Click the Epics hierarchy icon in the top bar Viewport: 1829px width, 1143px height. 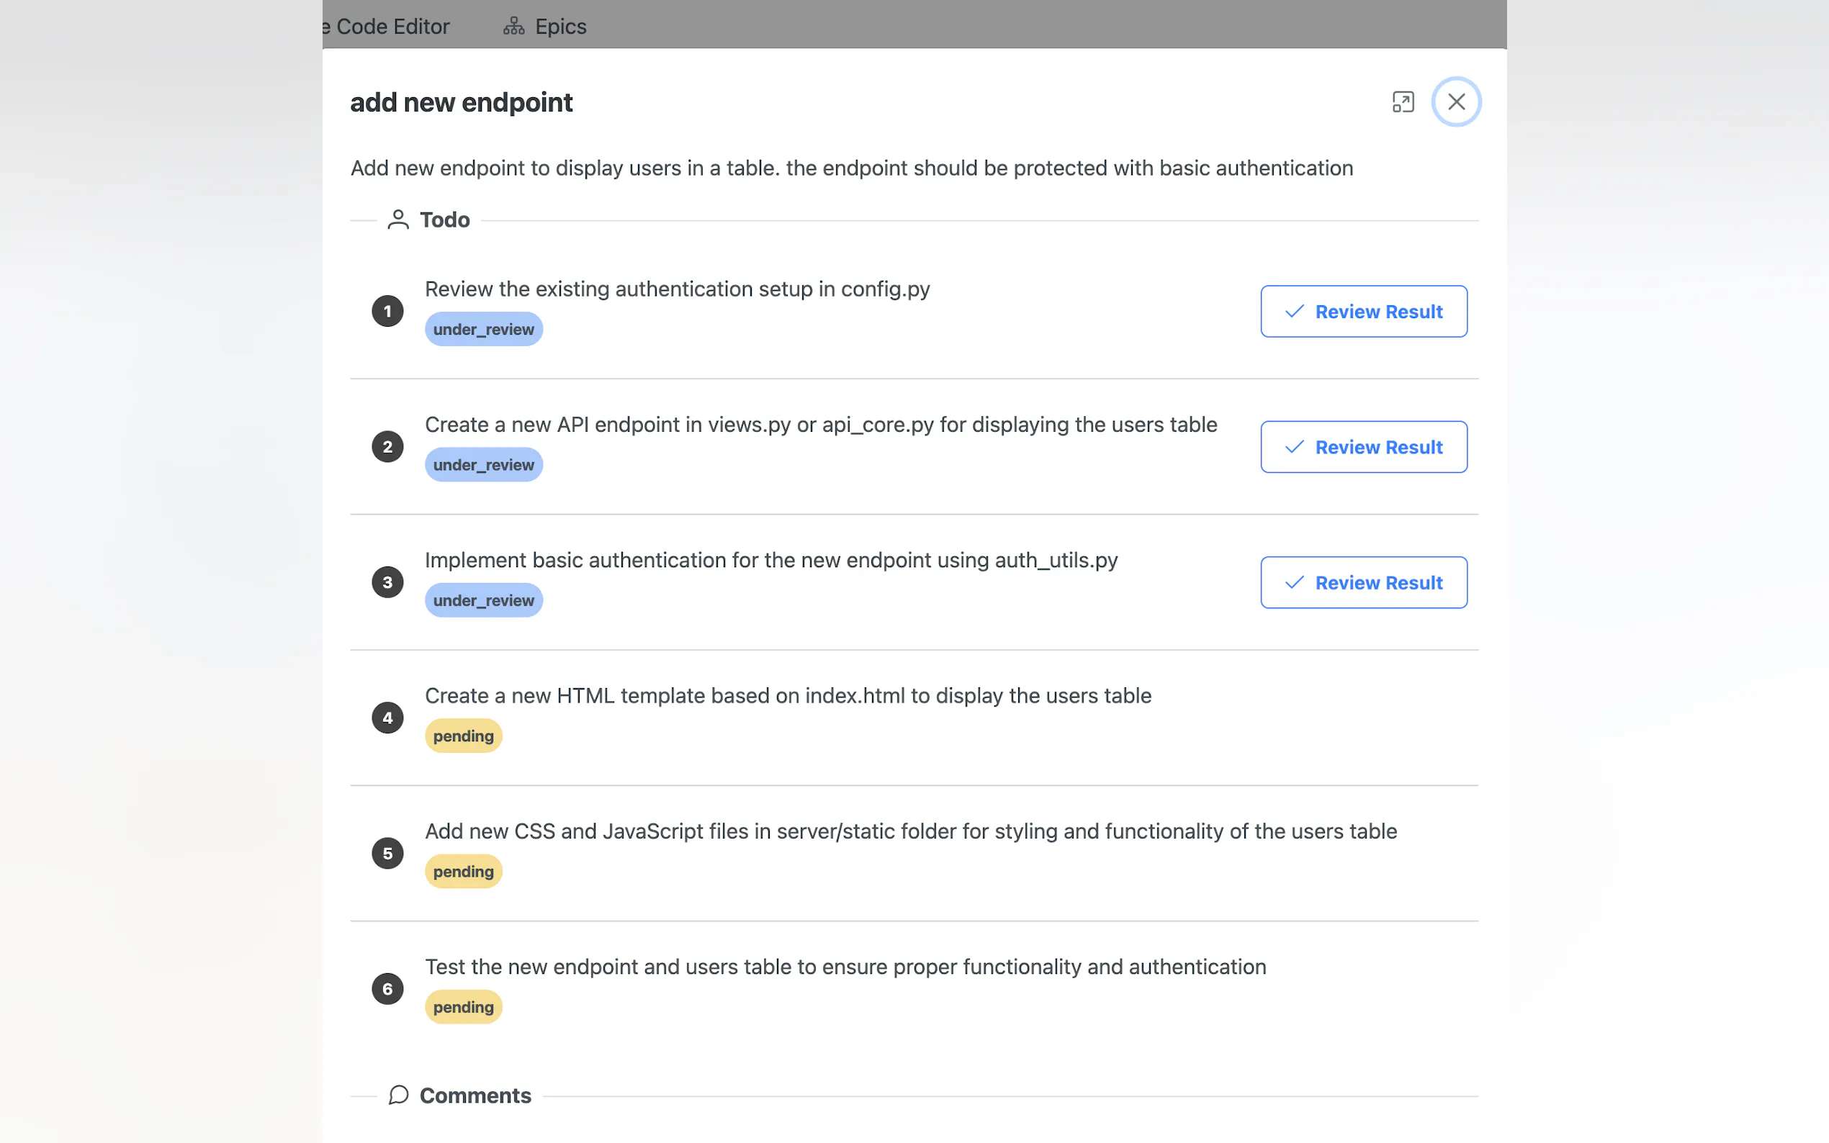pos(513,25)
